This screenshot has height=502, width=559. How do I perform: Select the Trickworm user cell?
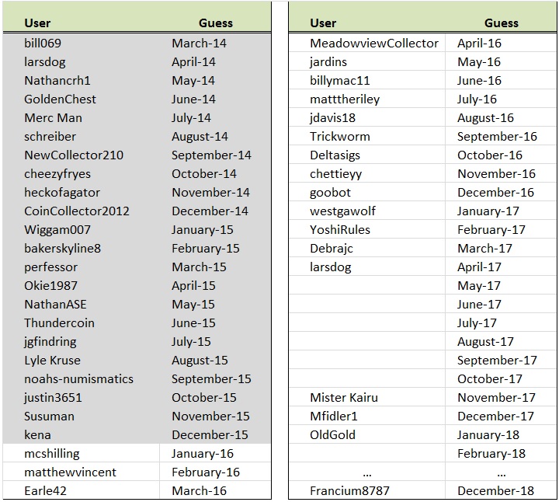coord(366,136)
